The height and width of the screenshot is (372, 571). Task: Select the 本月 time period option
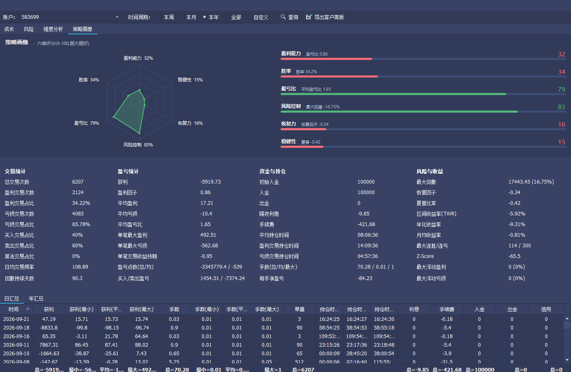pos(188,17)
